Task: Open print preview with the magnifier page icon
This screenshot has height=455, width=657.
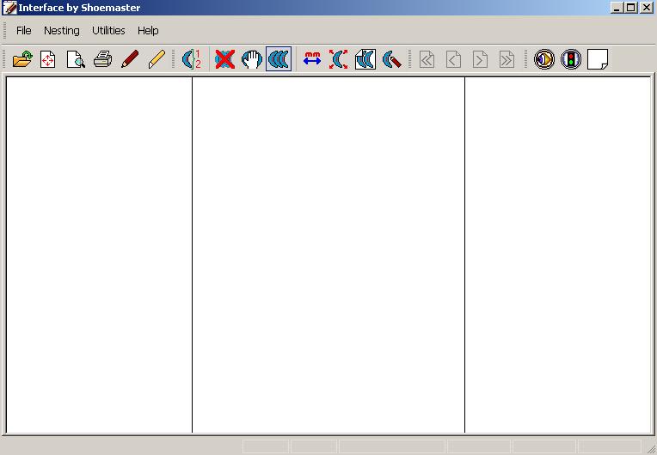Action: (x=76, y=59)
